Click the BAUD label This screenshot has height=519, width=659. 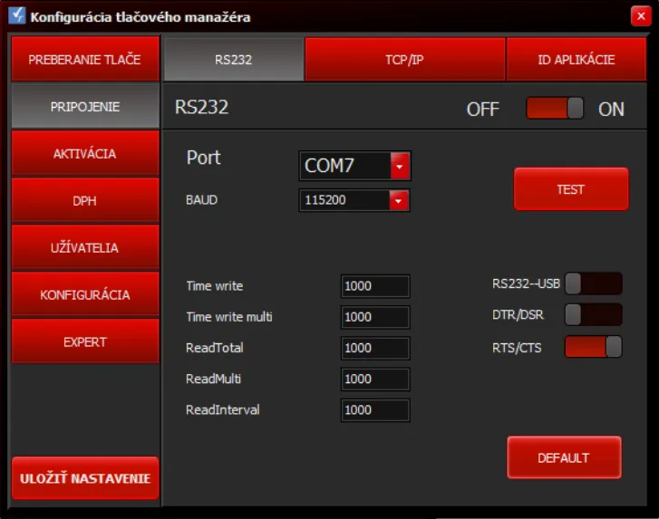(202, 200)
